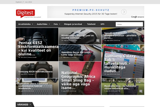This screenshot has width=160, height=107.
Task: Open Speedlink Libera klaviatuur article
Action: tap(34, 86)
